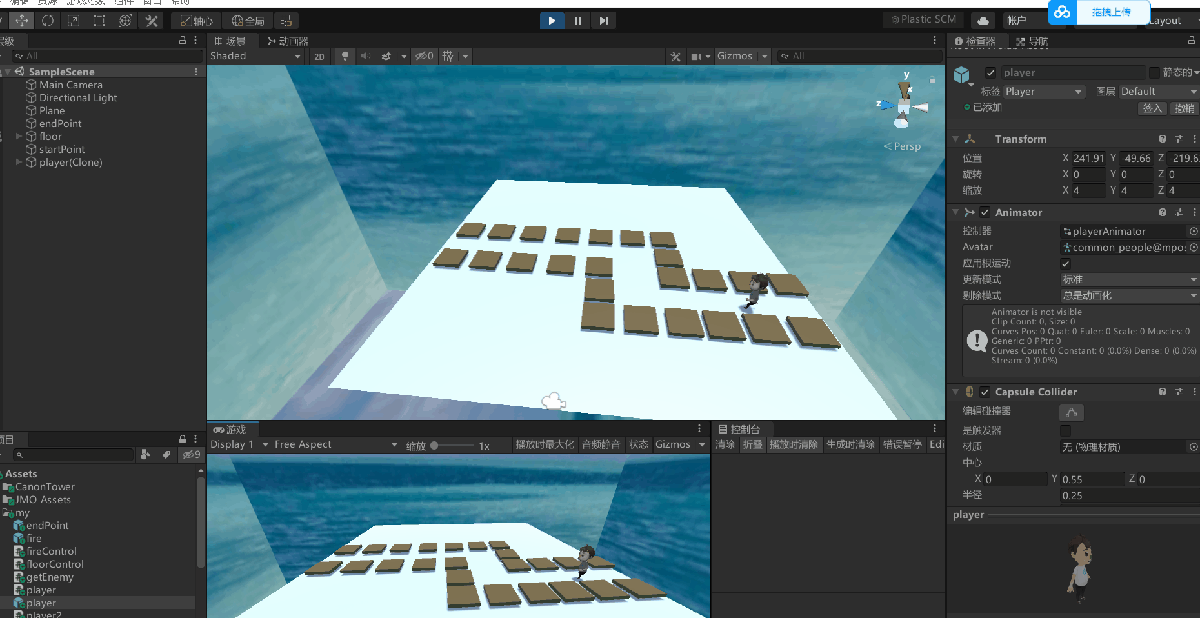The width and height of the screenshot is (1200, 618).
Task: Open the Plastic SCM button
Action: point(924,19)
